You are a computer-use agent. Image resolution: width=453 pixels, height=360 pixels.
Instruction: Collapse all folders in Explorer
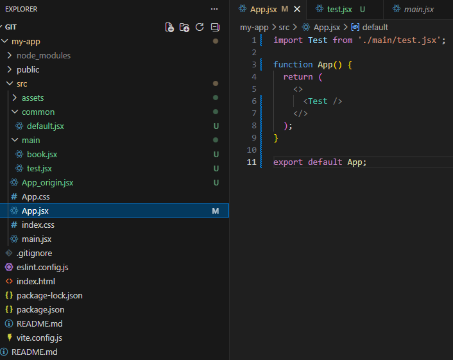coord(215,27)
